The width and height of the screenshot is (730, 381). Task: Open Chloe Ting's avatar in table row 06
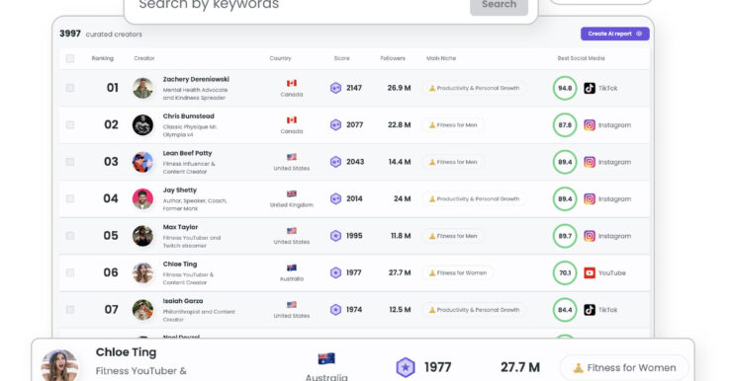tap(142, 272)
